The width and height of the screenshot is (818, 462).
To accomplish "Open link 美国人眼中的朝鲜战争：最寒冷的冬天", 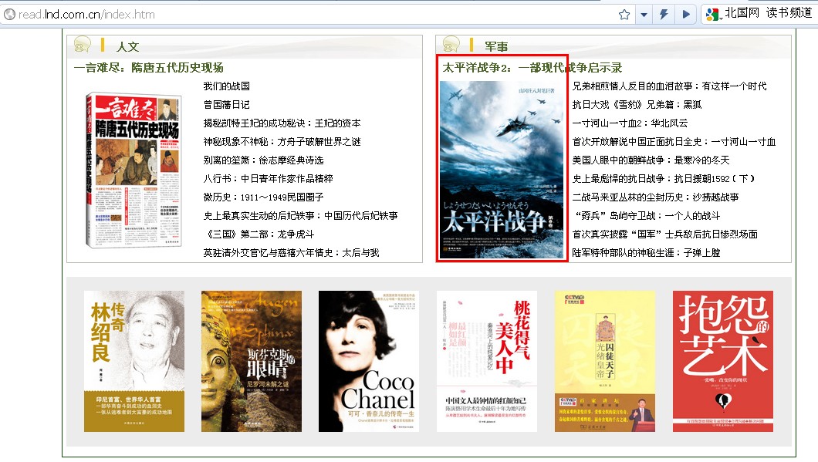I will pyautogui.click(x=651, y=160).
